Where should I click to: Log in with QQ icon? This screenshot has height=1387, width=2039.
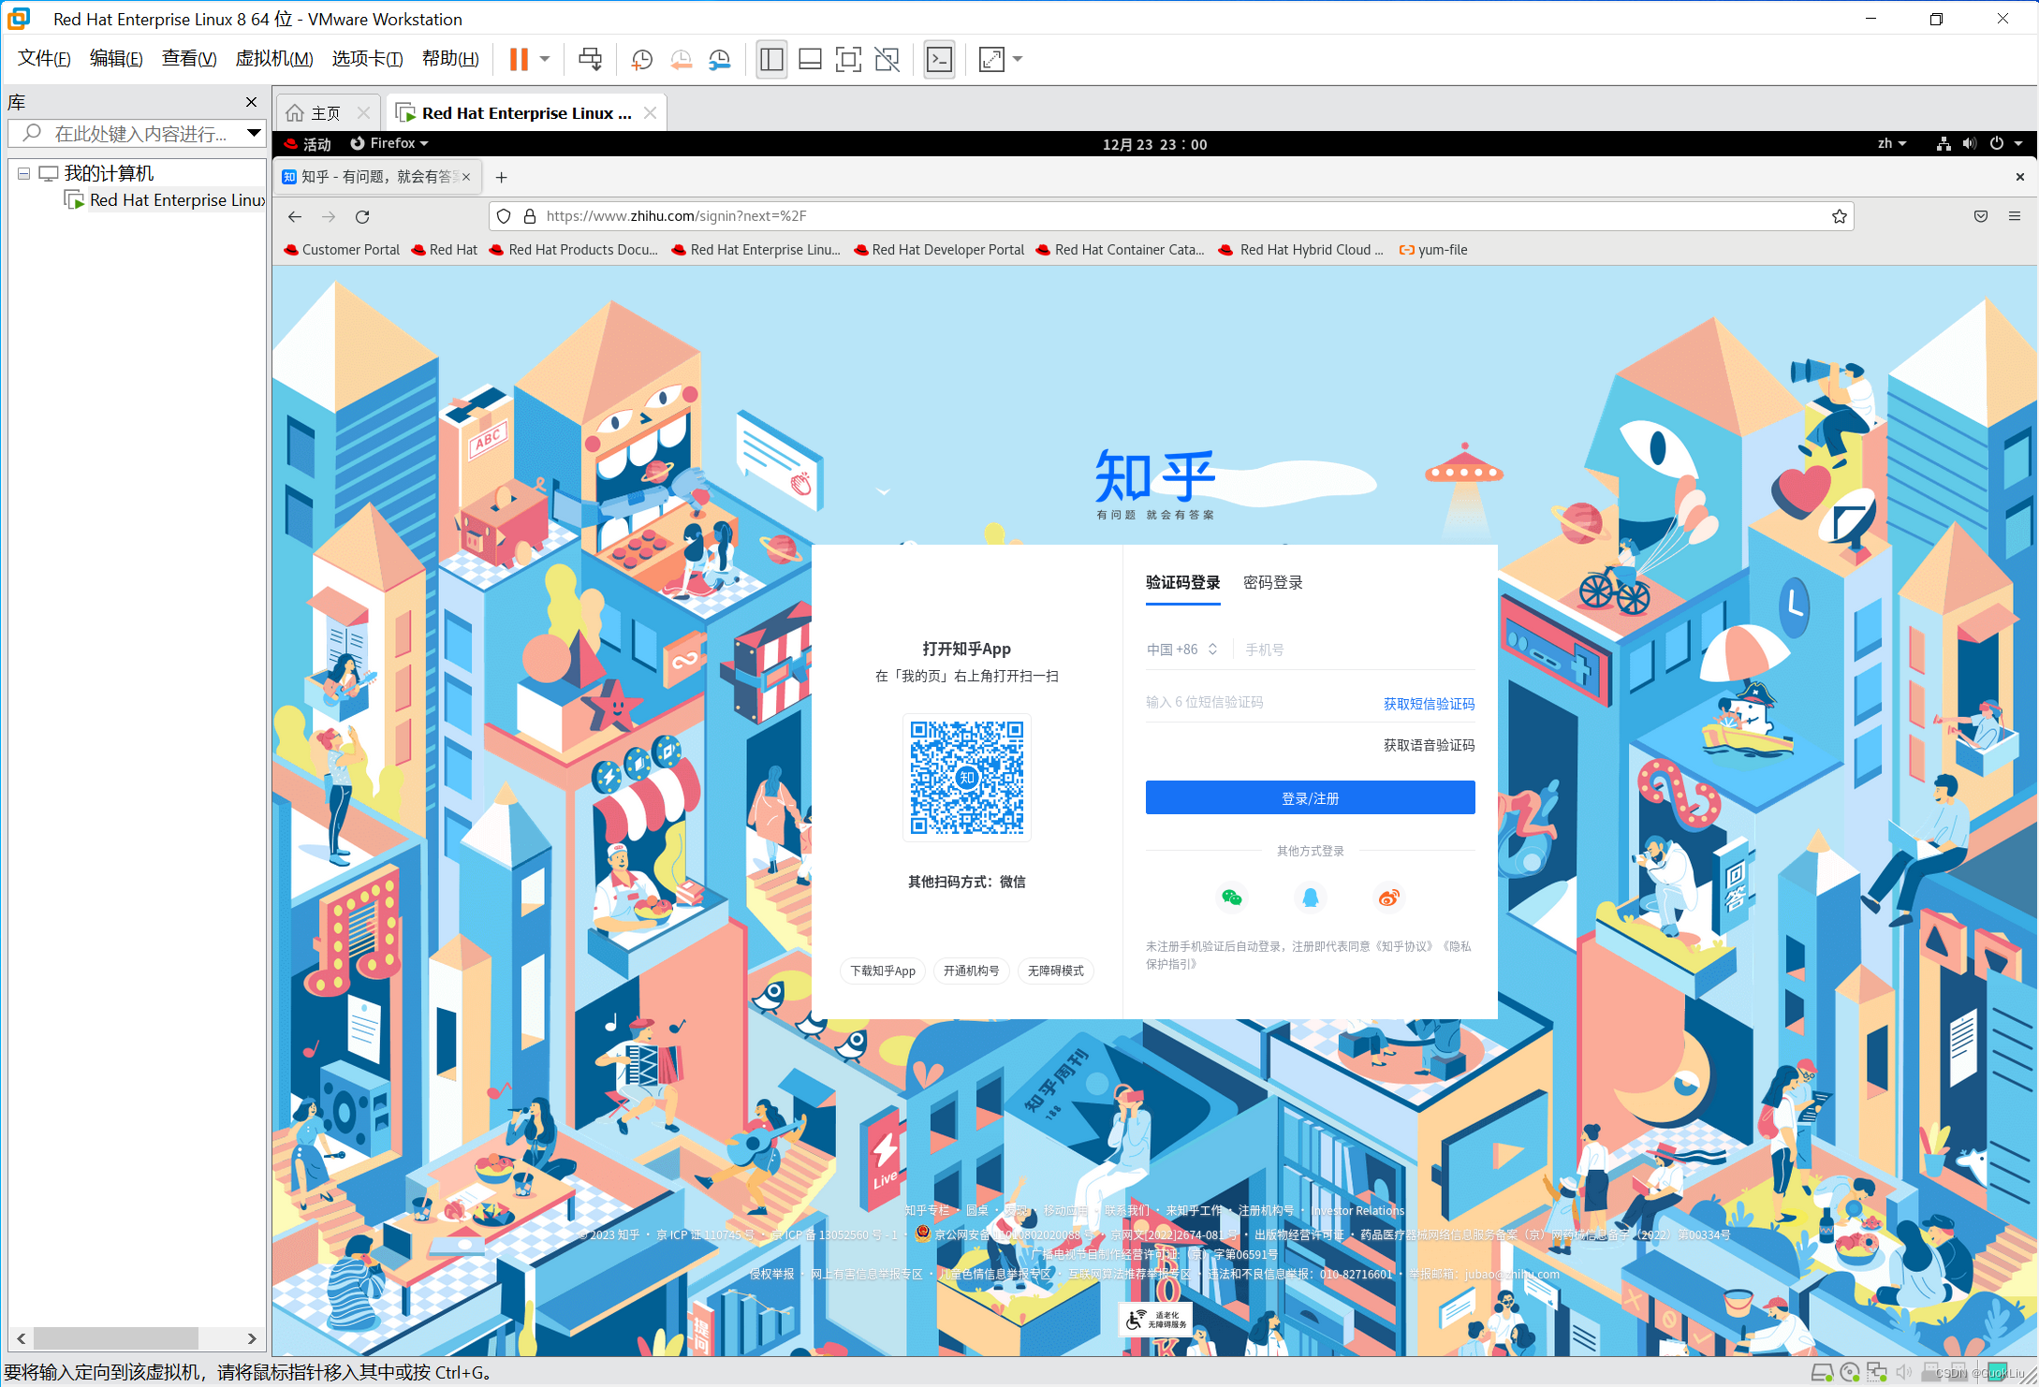pyautogui.click(x=1310, y=898)
